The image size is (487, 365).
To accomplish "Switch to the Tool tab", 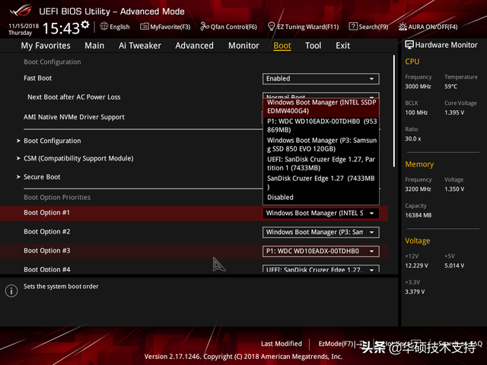I will [313, 46].
